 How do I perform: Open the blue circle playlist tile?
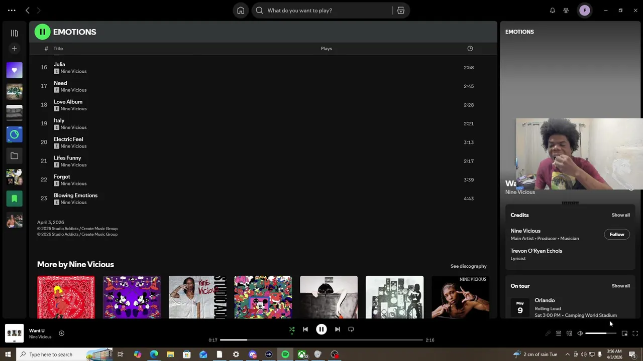point(14,134)
